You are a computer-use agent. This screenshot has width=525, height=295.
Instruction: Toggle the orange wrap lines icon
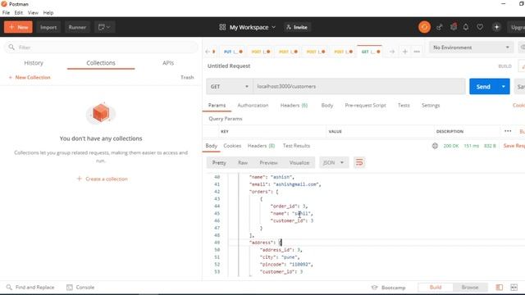pos(359,162)
